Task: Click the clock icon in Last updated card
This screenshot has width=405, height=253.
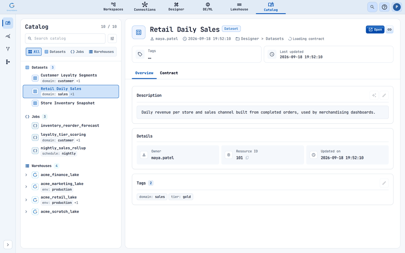Action: pyautogui.click(x=272, y=54)
